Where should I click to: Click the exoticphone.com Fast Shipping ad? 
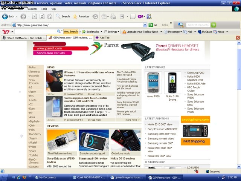195,130
